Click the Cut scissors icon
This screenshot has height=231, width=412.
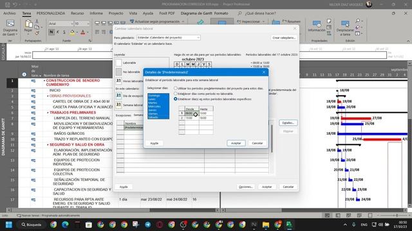pos(37,21)
